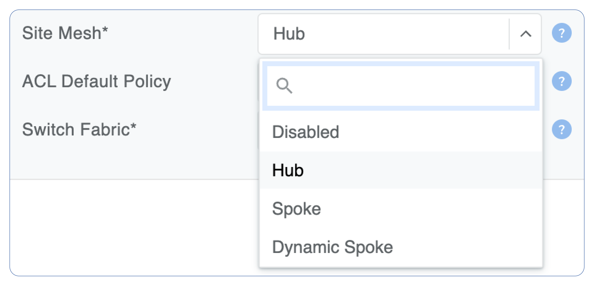The image size is (594, 287).
Task: Choose the highlighted Hub option in list
Action: [288, 170]
